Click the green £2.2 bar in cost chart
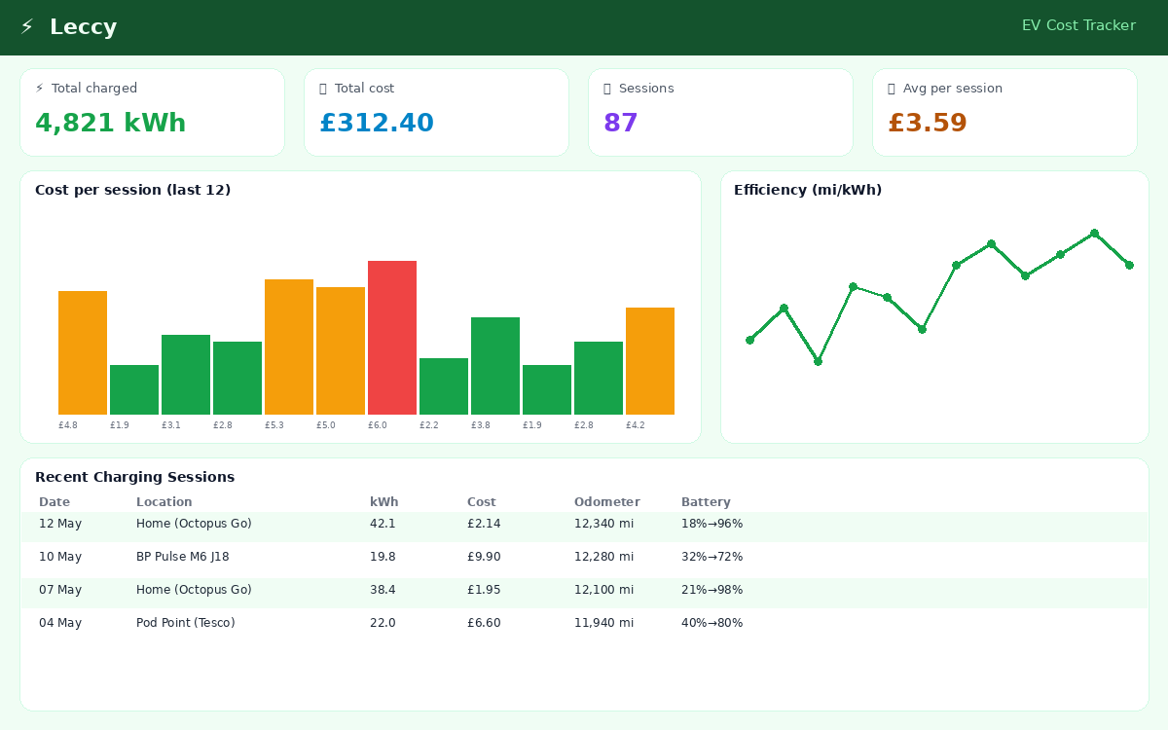Viewport: 1168px width, 730px height. coord(444,386)
